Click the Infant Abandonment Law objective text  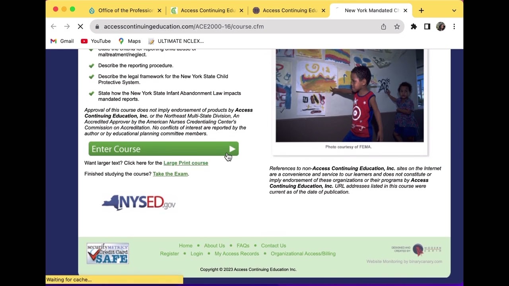pos(169,96)
